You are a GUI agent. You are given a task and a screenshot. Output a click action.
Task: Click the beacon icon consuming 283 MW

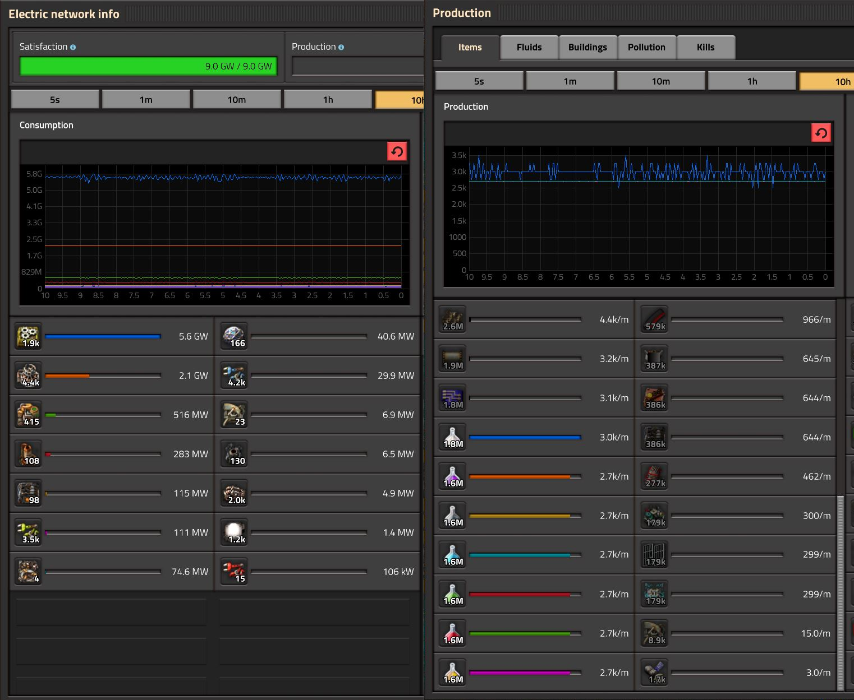(28, 454)
